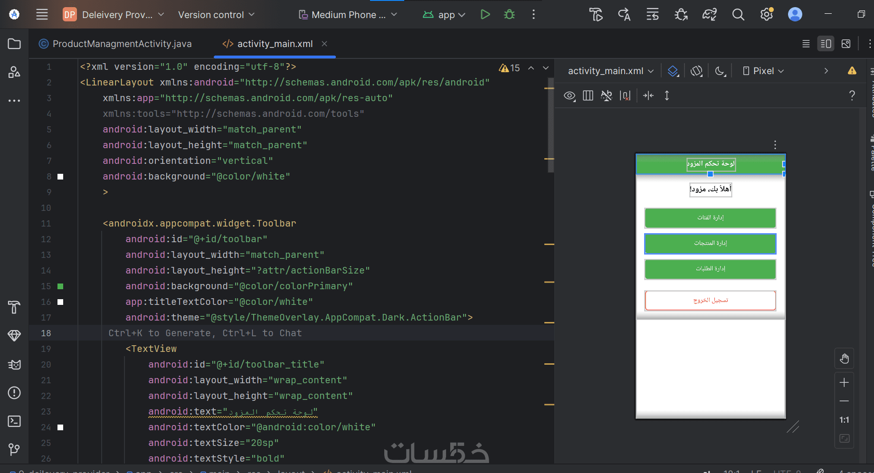The width and height of the screenshot is (874, 473).
Task: Open the Version control dropdown
Action: pos(216,15)
